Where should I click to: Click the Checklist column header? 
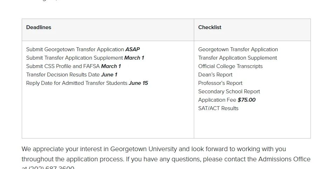pyautogui.click(x=210, y=27)
